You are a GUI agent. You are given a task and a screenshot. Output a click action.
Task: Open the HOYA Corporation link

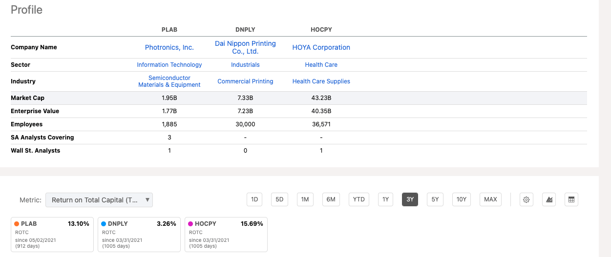click(x=321, y=47)
